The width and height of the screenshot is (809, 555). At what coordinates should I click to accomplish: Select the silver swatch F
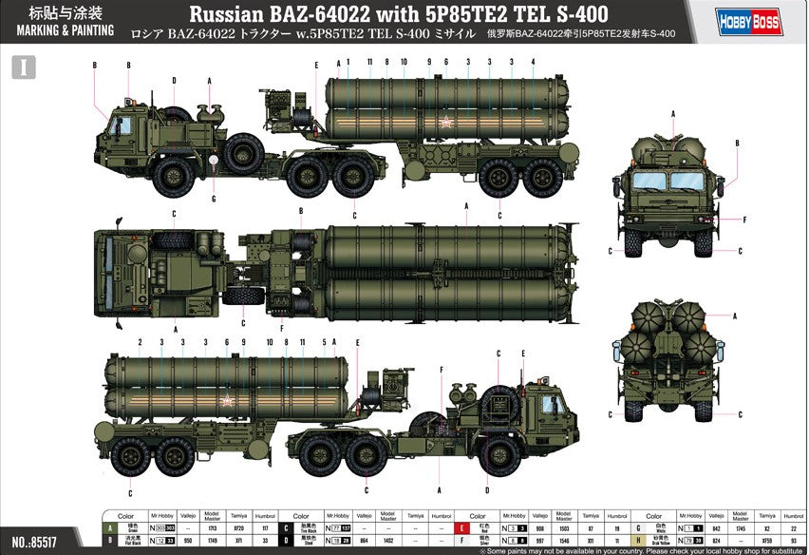click(461, 540)
